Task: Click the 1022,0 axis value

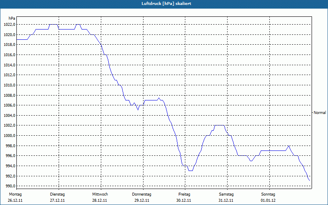Action: (9, 25)
